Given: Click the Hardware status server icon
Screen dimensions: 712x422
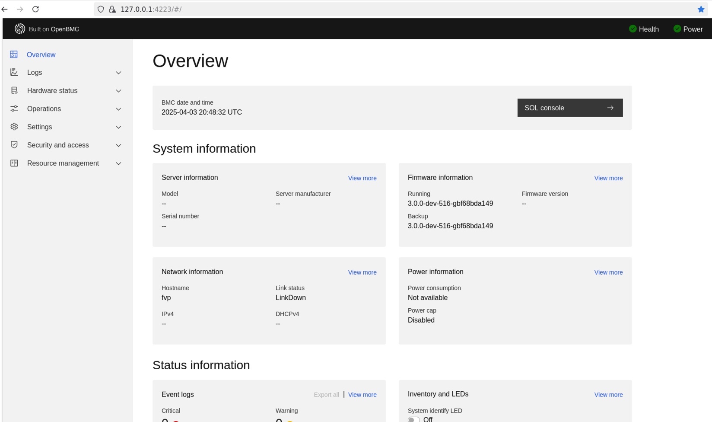Looking at the screenshot, I should [14, 90].
